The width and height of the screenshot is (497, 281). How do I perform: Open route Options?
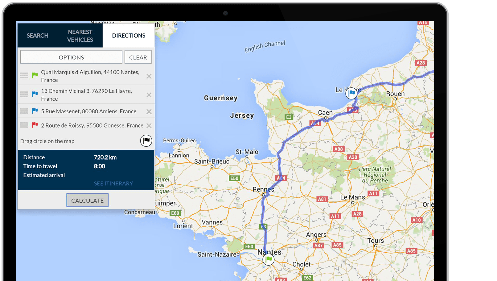71,57
